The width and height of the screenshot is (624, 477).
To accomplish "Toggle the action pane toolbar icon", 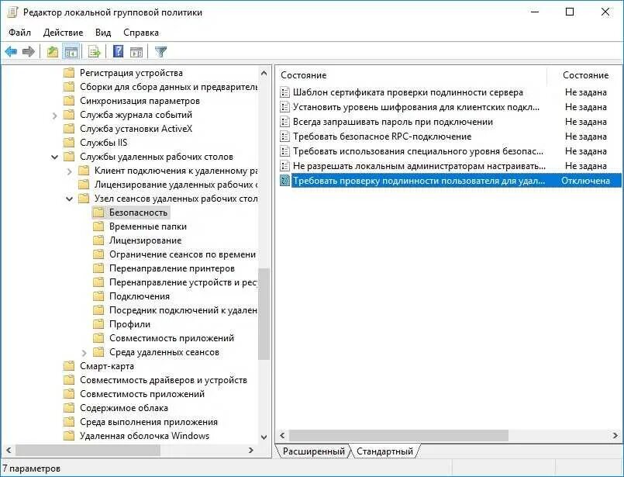I will (136, 52).
